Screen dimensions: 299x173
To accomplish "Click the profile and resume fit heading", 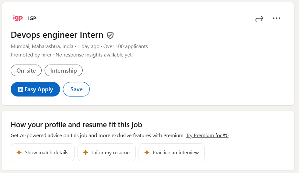I will [x=76, y=125].
